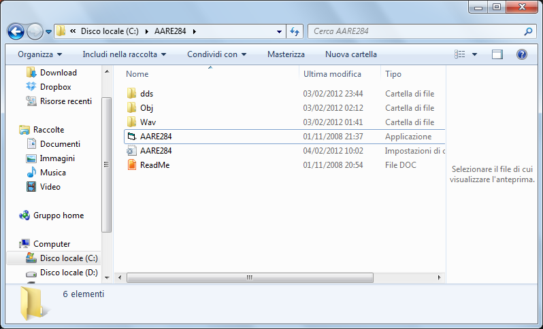Image resolution: width=543 pixels, height=329 pixels.
Task: Click the navigation pane vertical scrollbar thumb
Action: pos(107,164)
